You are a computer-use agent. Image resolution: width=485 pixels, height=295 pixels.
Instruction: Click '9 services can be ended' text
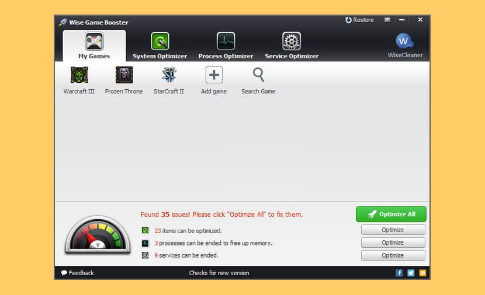(x=186, y=255)
